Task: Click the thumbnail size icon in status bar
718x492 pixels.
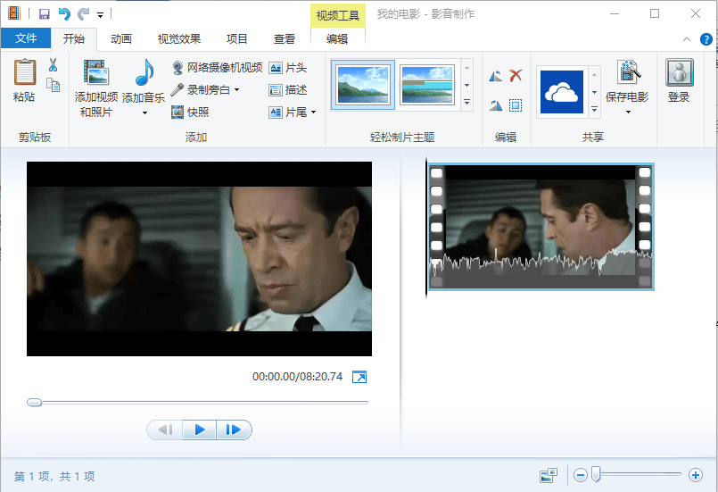Action: (x=549, y=476)
